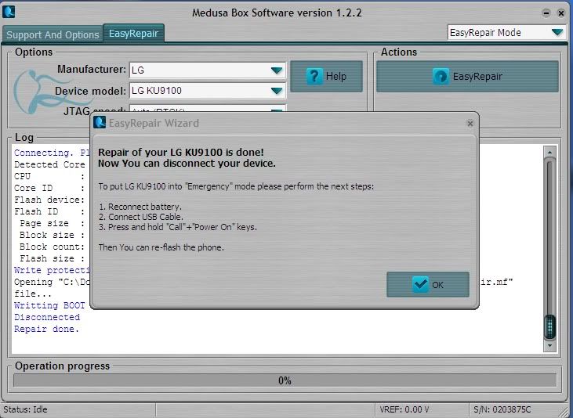The width and height of the screenshot is (573, 418).
Task: Click the checkmark icon on OK button
Action: (420, 284)
